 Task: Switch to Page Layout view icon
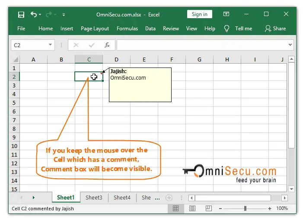click(192, 208)
